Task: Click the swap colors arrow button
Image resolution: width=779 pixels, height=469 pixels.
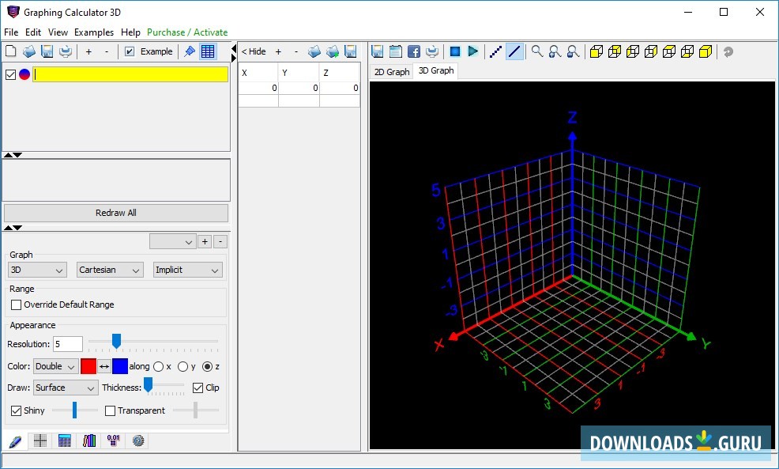Action: (x=104, y=366)
